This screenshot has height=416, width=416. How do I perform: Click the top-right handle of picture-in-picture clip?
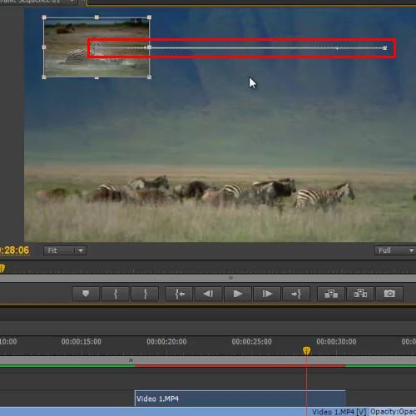click(150, 17)
